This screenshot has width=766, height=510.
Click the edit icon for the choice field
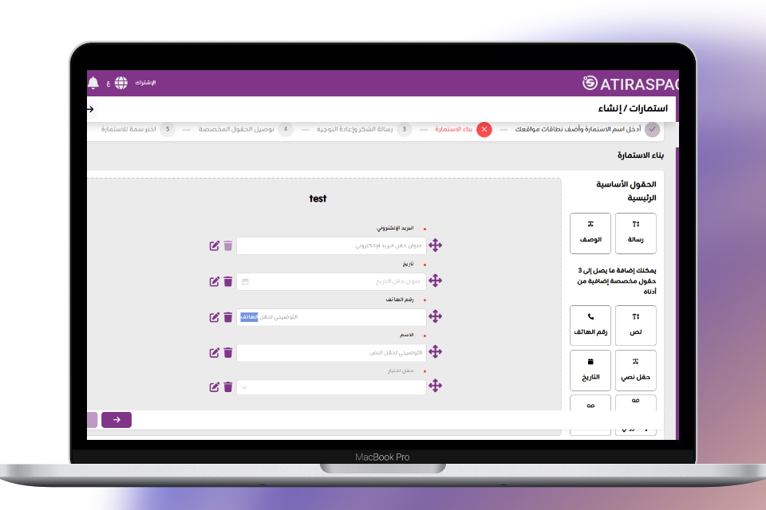tap(214, 387)
